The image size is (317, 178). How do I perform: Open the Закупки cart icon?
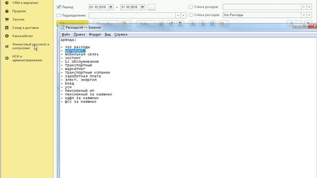coord(7,19)
